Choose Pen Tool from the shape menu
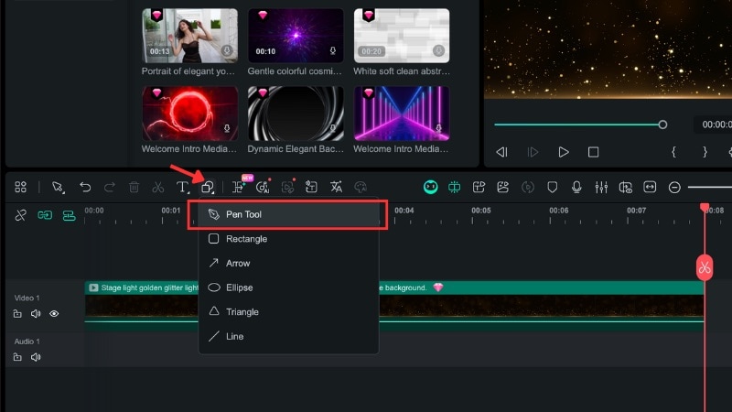Image resolution: width=732 pixels, height=412 pixels. click(x=288, y=214)
